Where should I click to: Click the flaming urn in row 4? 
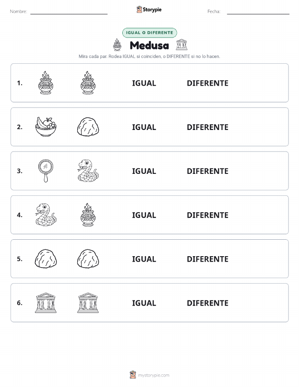click(88, 215)
